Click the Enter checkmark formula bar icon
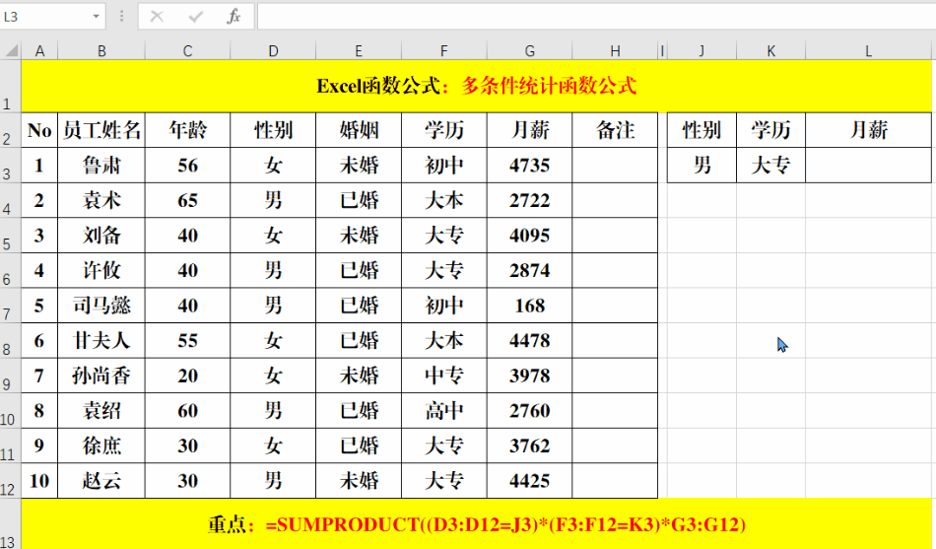This screenshot has height=549, width=936. tap(195, 17)
